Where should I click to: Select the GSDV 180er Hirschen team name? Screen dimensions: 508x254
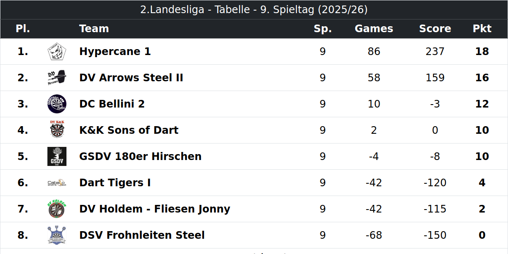coord(140,157)
